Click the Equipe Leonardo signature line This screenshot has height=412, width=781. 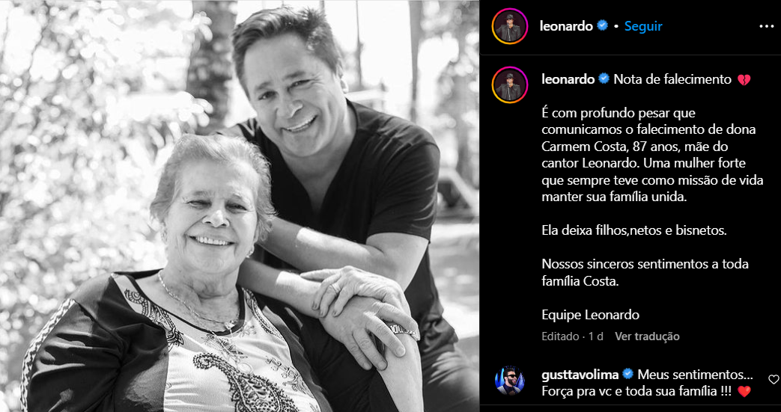coord(590,315)
